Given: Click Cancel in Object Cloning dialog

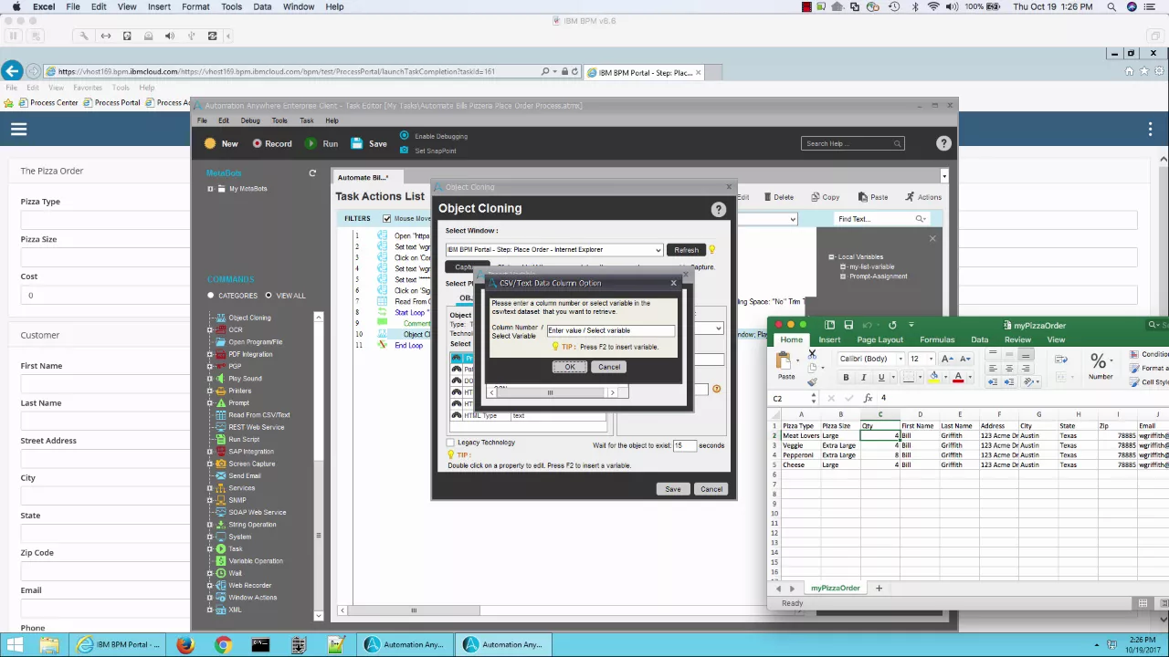Looking at the screenshot, I should 711,489.
